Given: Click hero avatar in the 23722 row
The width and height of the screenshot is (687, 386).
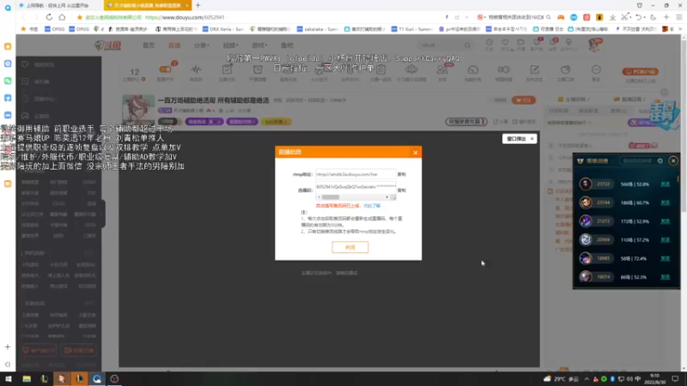Looking at the screenshot, I should tap(586, 184).
